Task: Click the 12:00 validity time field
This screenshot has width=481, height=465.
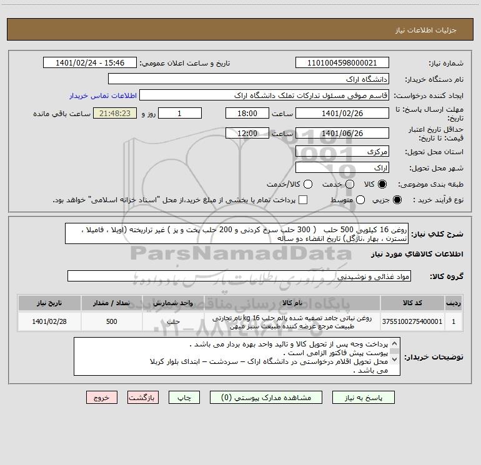Action: point(247,133)
